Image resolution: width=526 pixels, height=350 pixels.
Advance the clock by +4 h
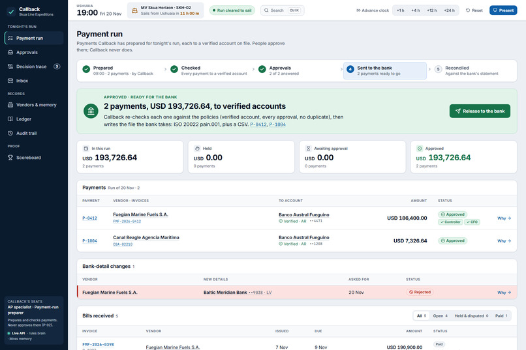click(x=415, y=10)
